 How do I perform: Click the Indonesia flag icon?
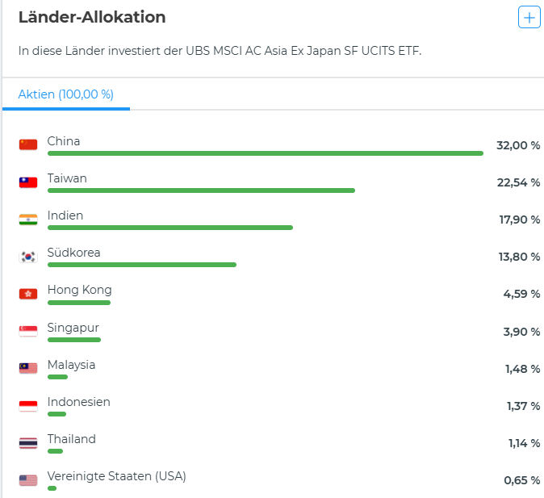[x=28, y=405]
